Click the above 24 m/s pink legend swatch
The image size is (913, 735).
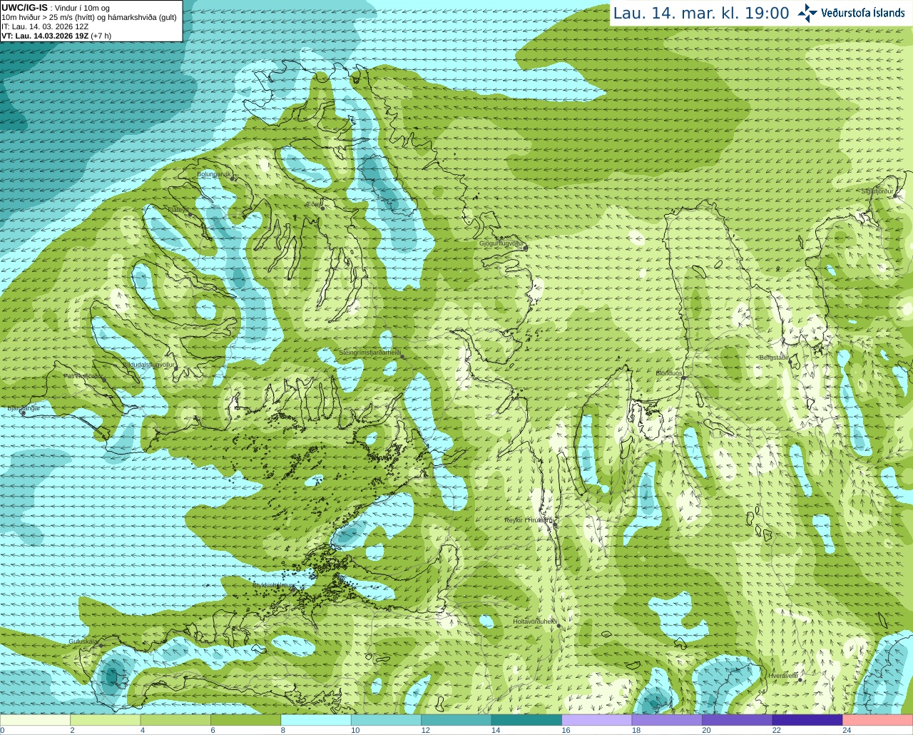tap(877, 720)
